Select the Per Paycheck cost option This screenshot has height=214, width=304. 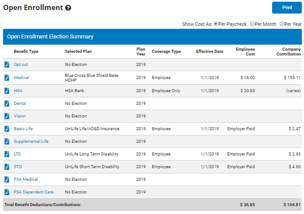[x=216, y=24]
